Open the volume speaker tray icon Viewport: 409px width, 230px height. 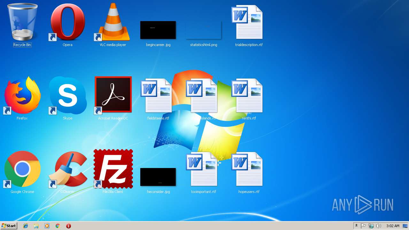click(x=379, y=226)
